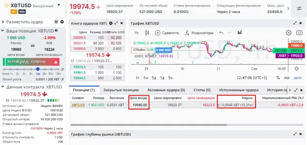Expand the График глубины рынка panel to fullscreen
Image resolution: width=307 pixels, height=145 pixels.
[x=295, y=134]
